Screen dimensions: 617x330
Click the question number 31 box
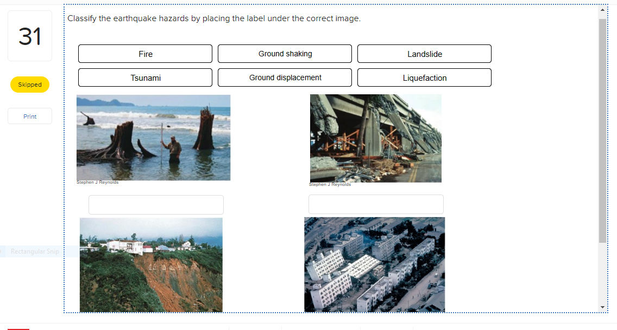pyautogui.click(x=29, y=35)
